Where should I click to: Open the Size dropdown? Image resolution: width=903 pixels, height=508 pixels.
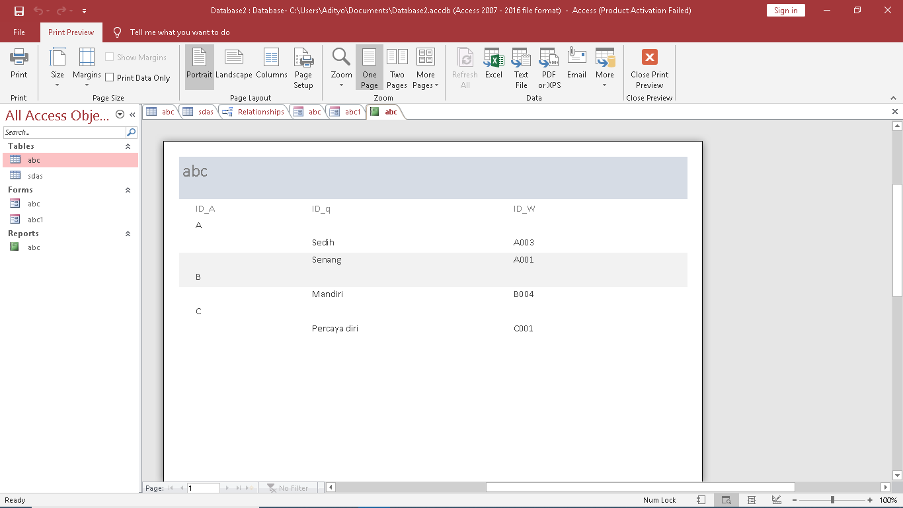(x=58, y=68)
